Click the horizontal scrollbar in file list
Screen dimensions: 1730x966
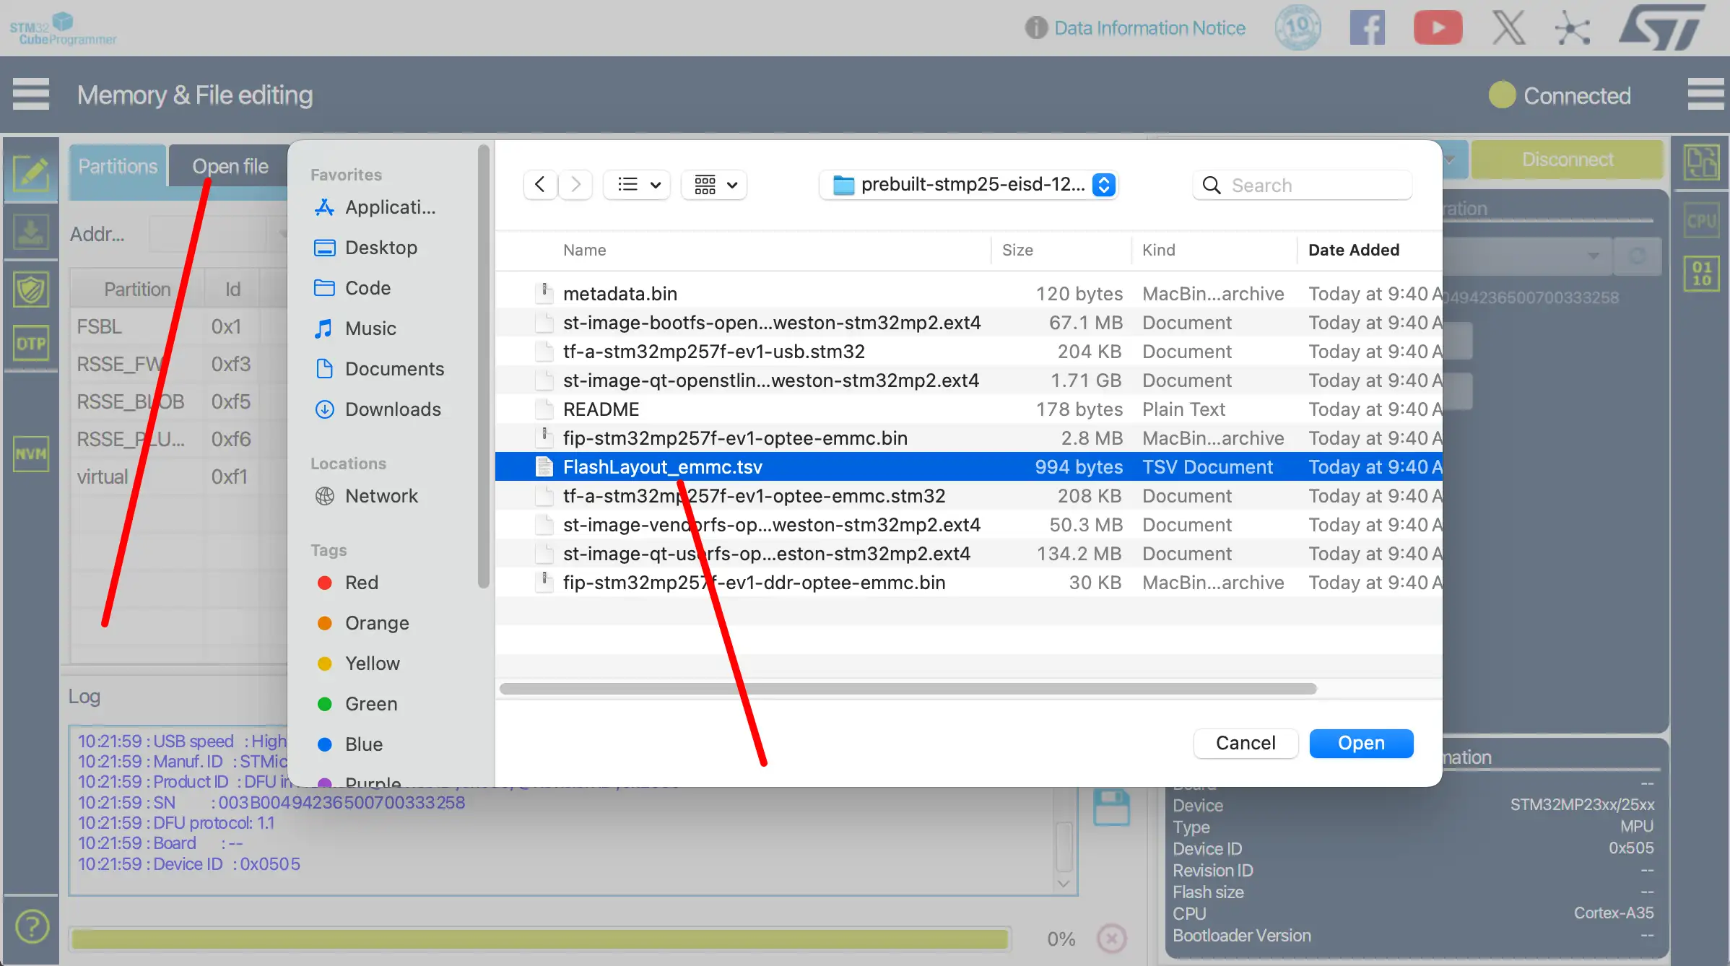tap(908, 689)
